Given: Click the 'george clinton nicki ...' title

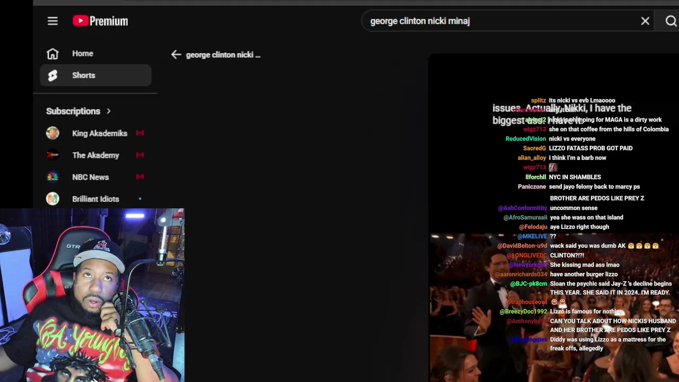Looking at the screenshot, I should pyautogui.click(x=223, y=55).
